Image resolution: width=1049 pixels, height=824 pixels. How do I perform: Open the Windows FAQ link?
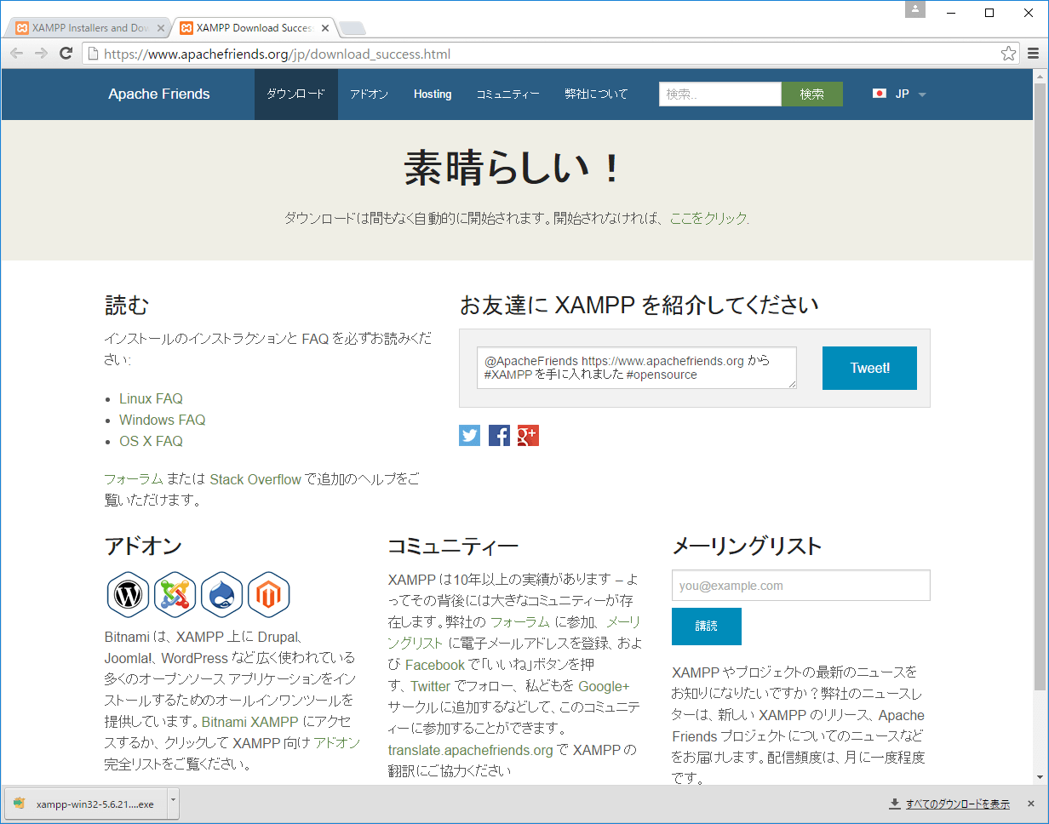click(x=162, y=420)
